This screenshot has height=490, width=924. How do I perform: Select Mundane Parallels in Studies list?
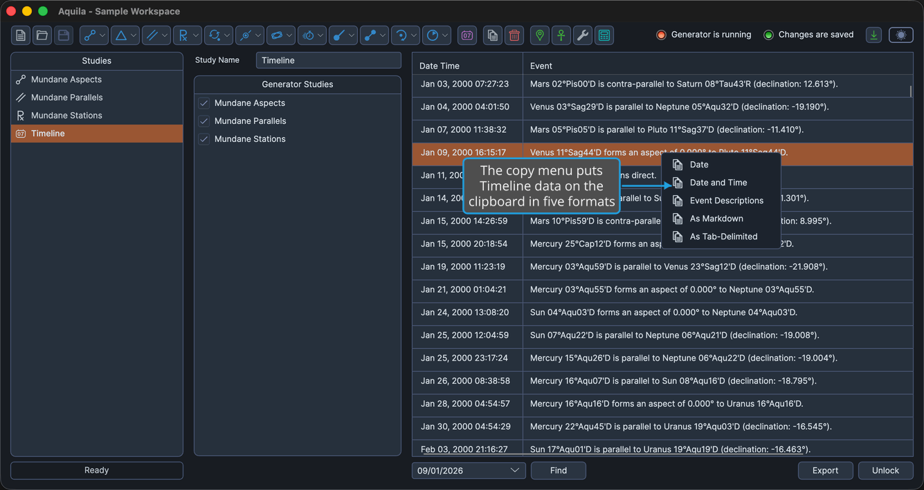click(97, 98)
